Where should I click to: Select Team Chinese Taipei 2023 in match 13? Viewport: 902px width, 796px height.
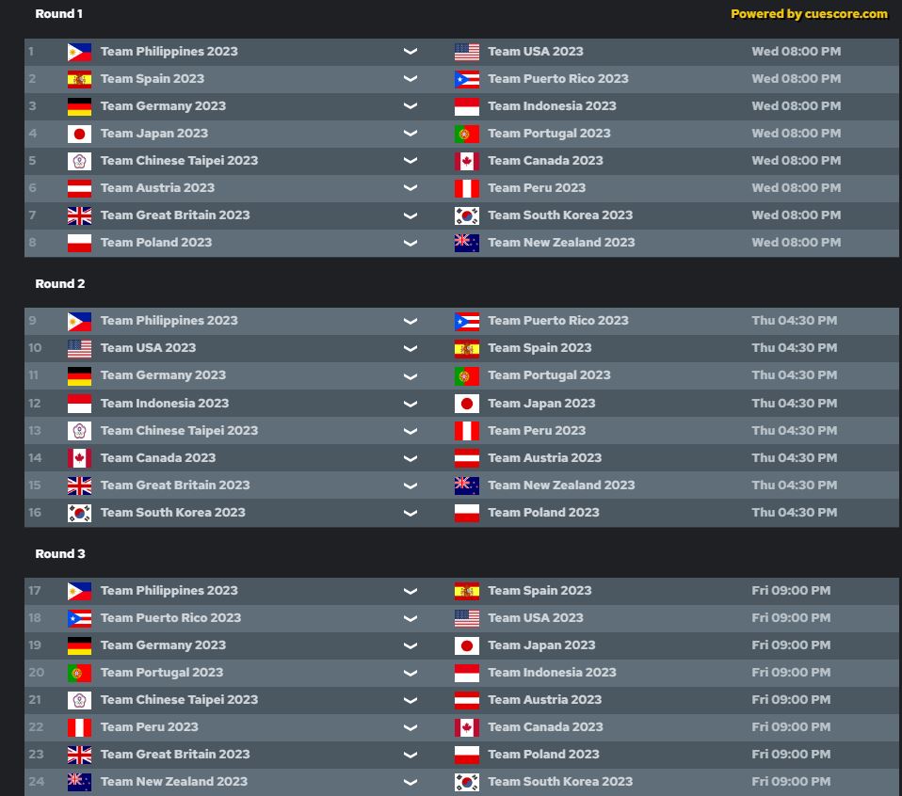(x=179, y=431)
